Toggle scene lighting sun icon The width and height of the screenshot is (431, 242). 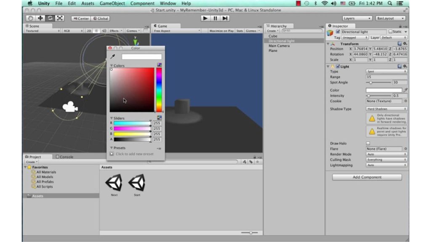click(96, 31)
